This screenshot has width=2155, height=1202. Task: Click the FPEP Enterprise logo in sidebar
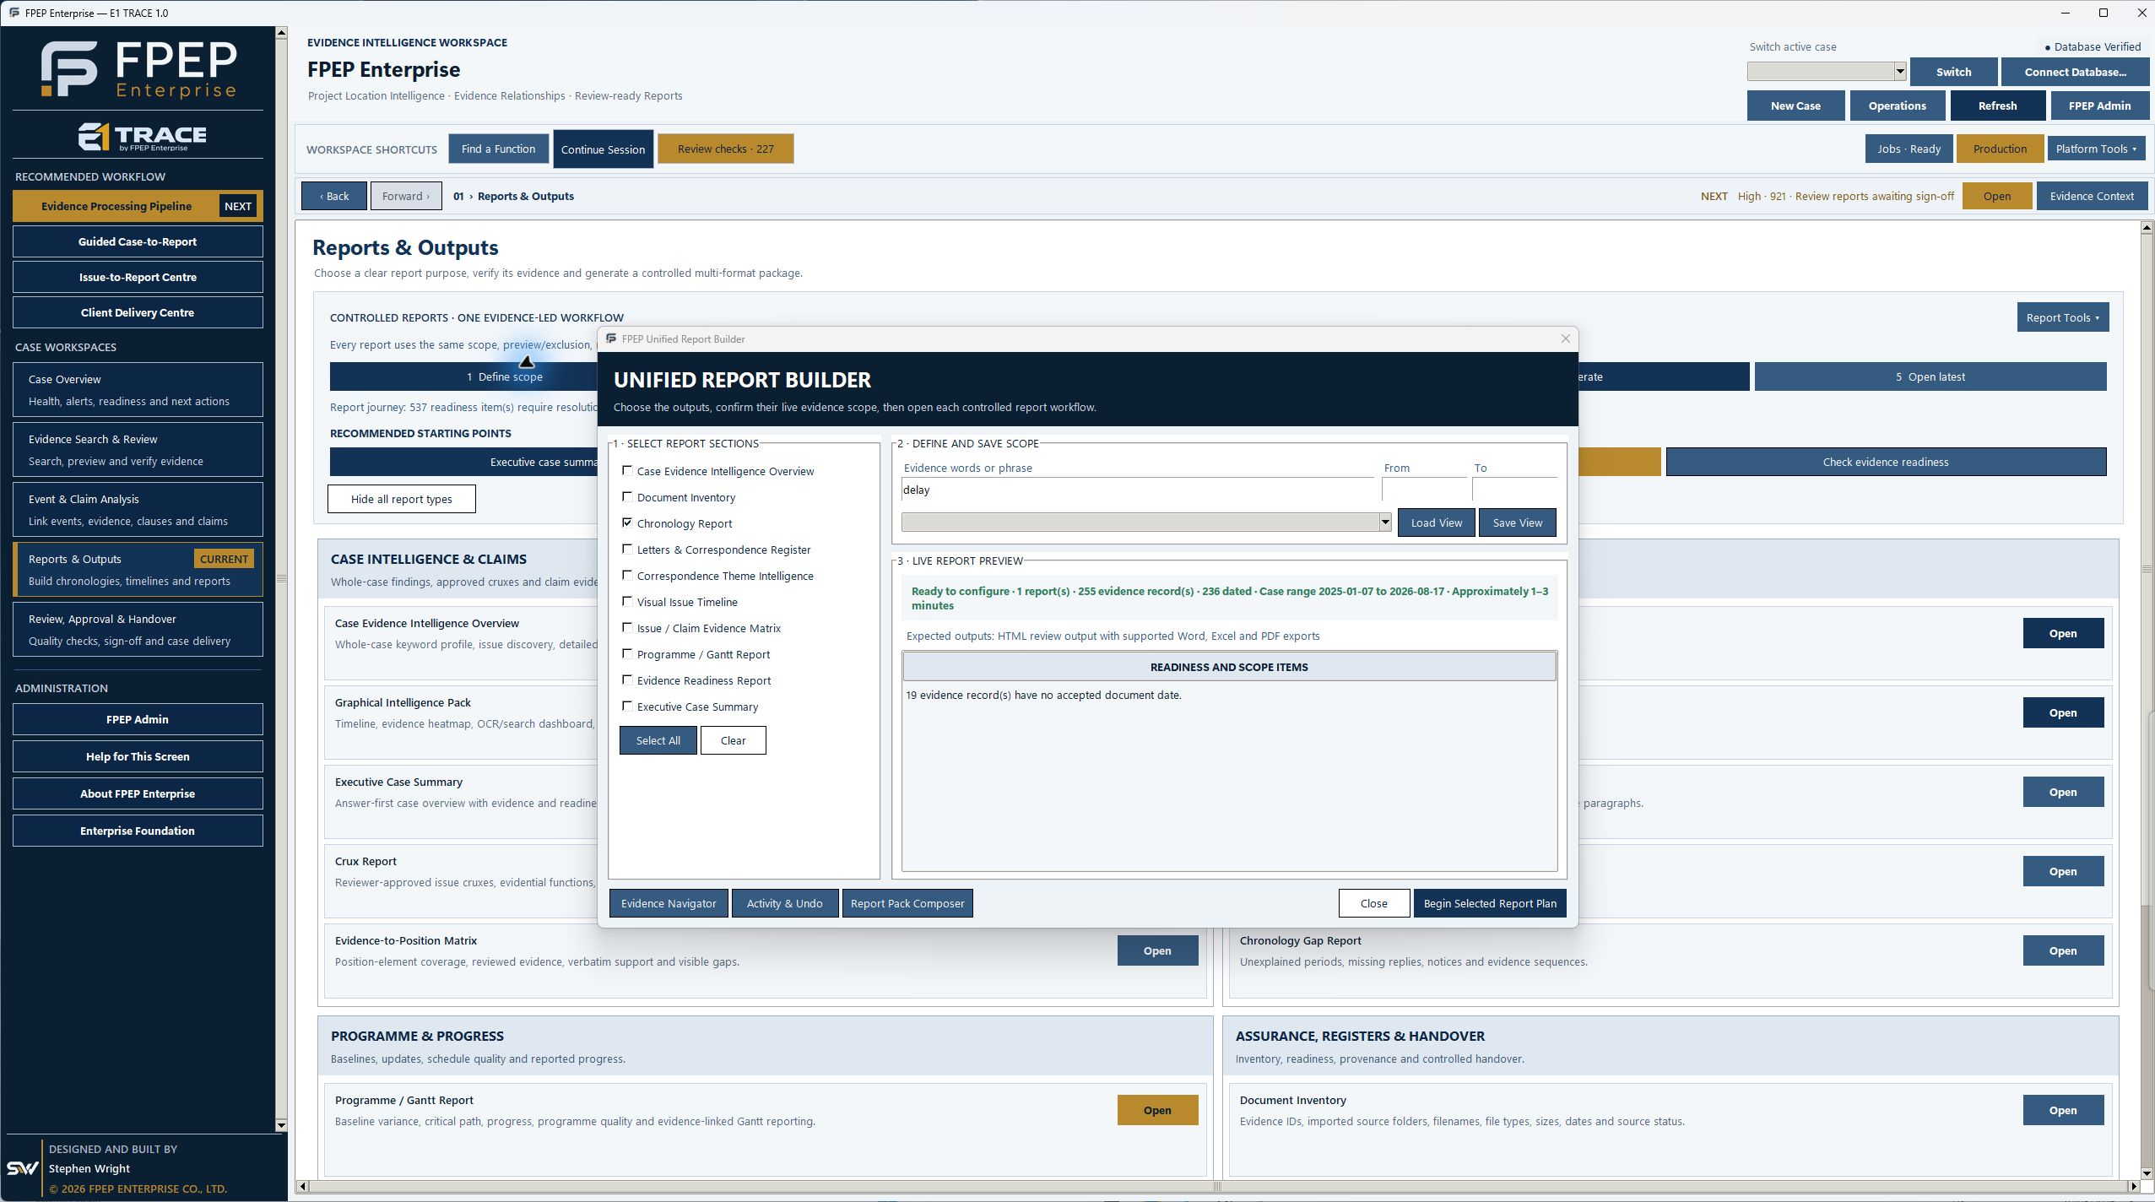coord(138,69)
